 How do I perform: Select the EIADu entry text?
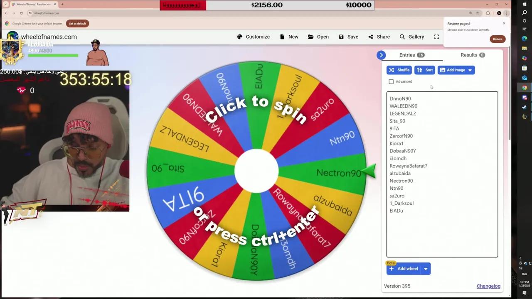(x=396, y=211)
